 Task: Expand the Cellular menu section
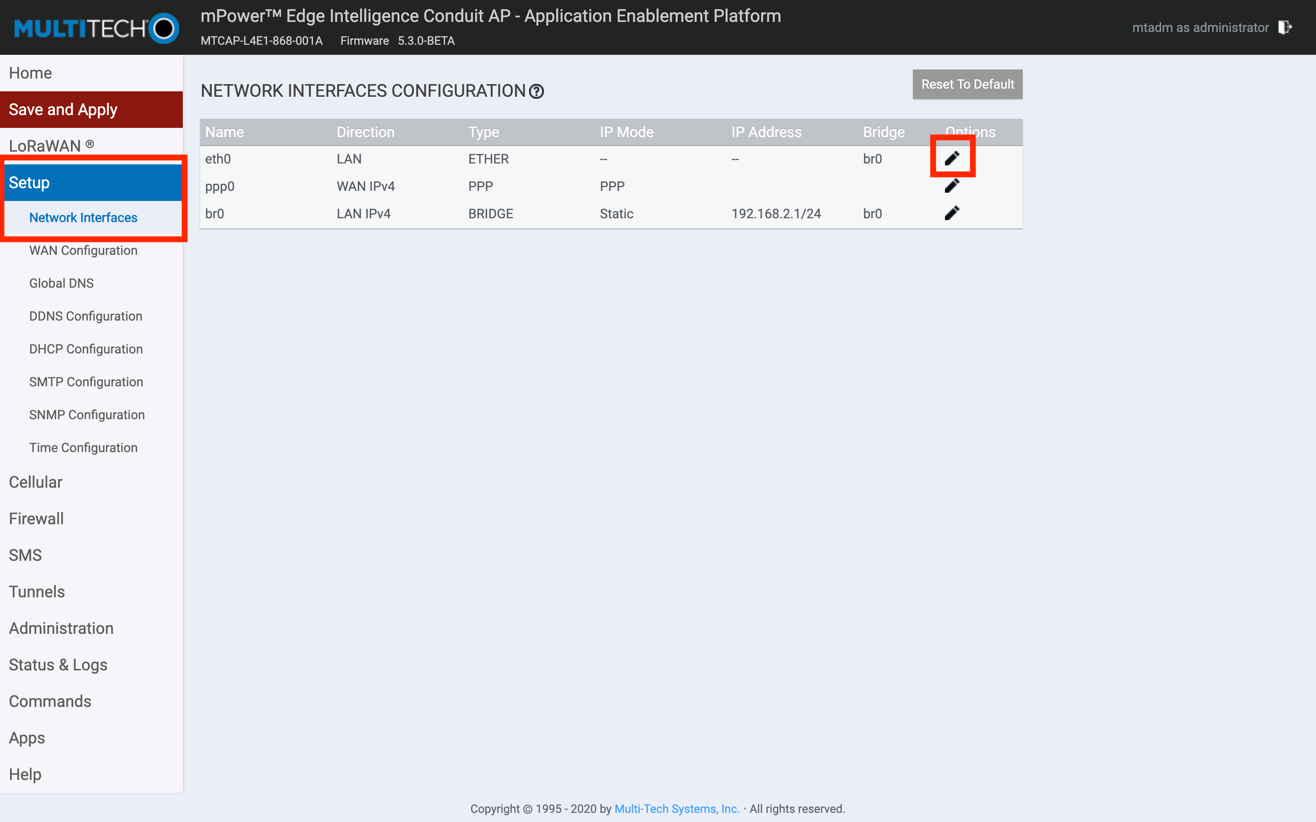pyautogui.click(x=34, y=482)
